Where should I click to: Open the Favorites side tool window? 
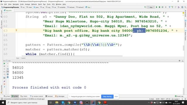[1, 89]
